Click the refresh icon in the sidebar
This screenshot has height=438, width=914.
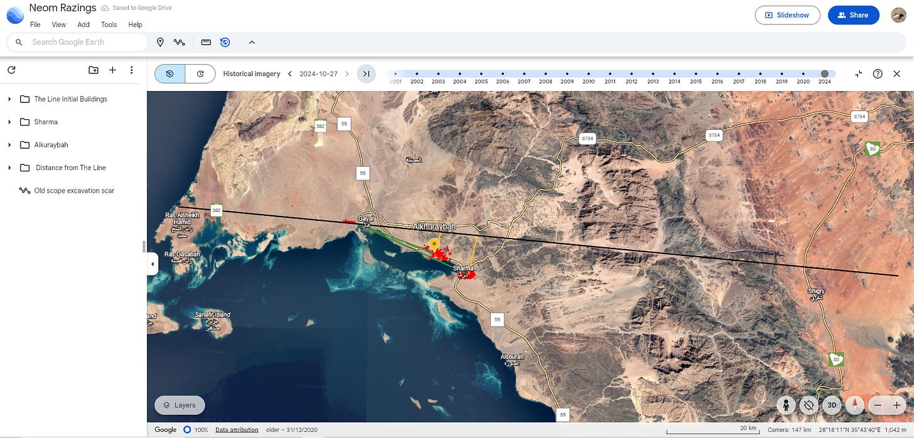(x=11, y=70)
